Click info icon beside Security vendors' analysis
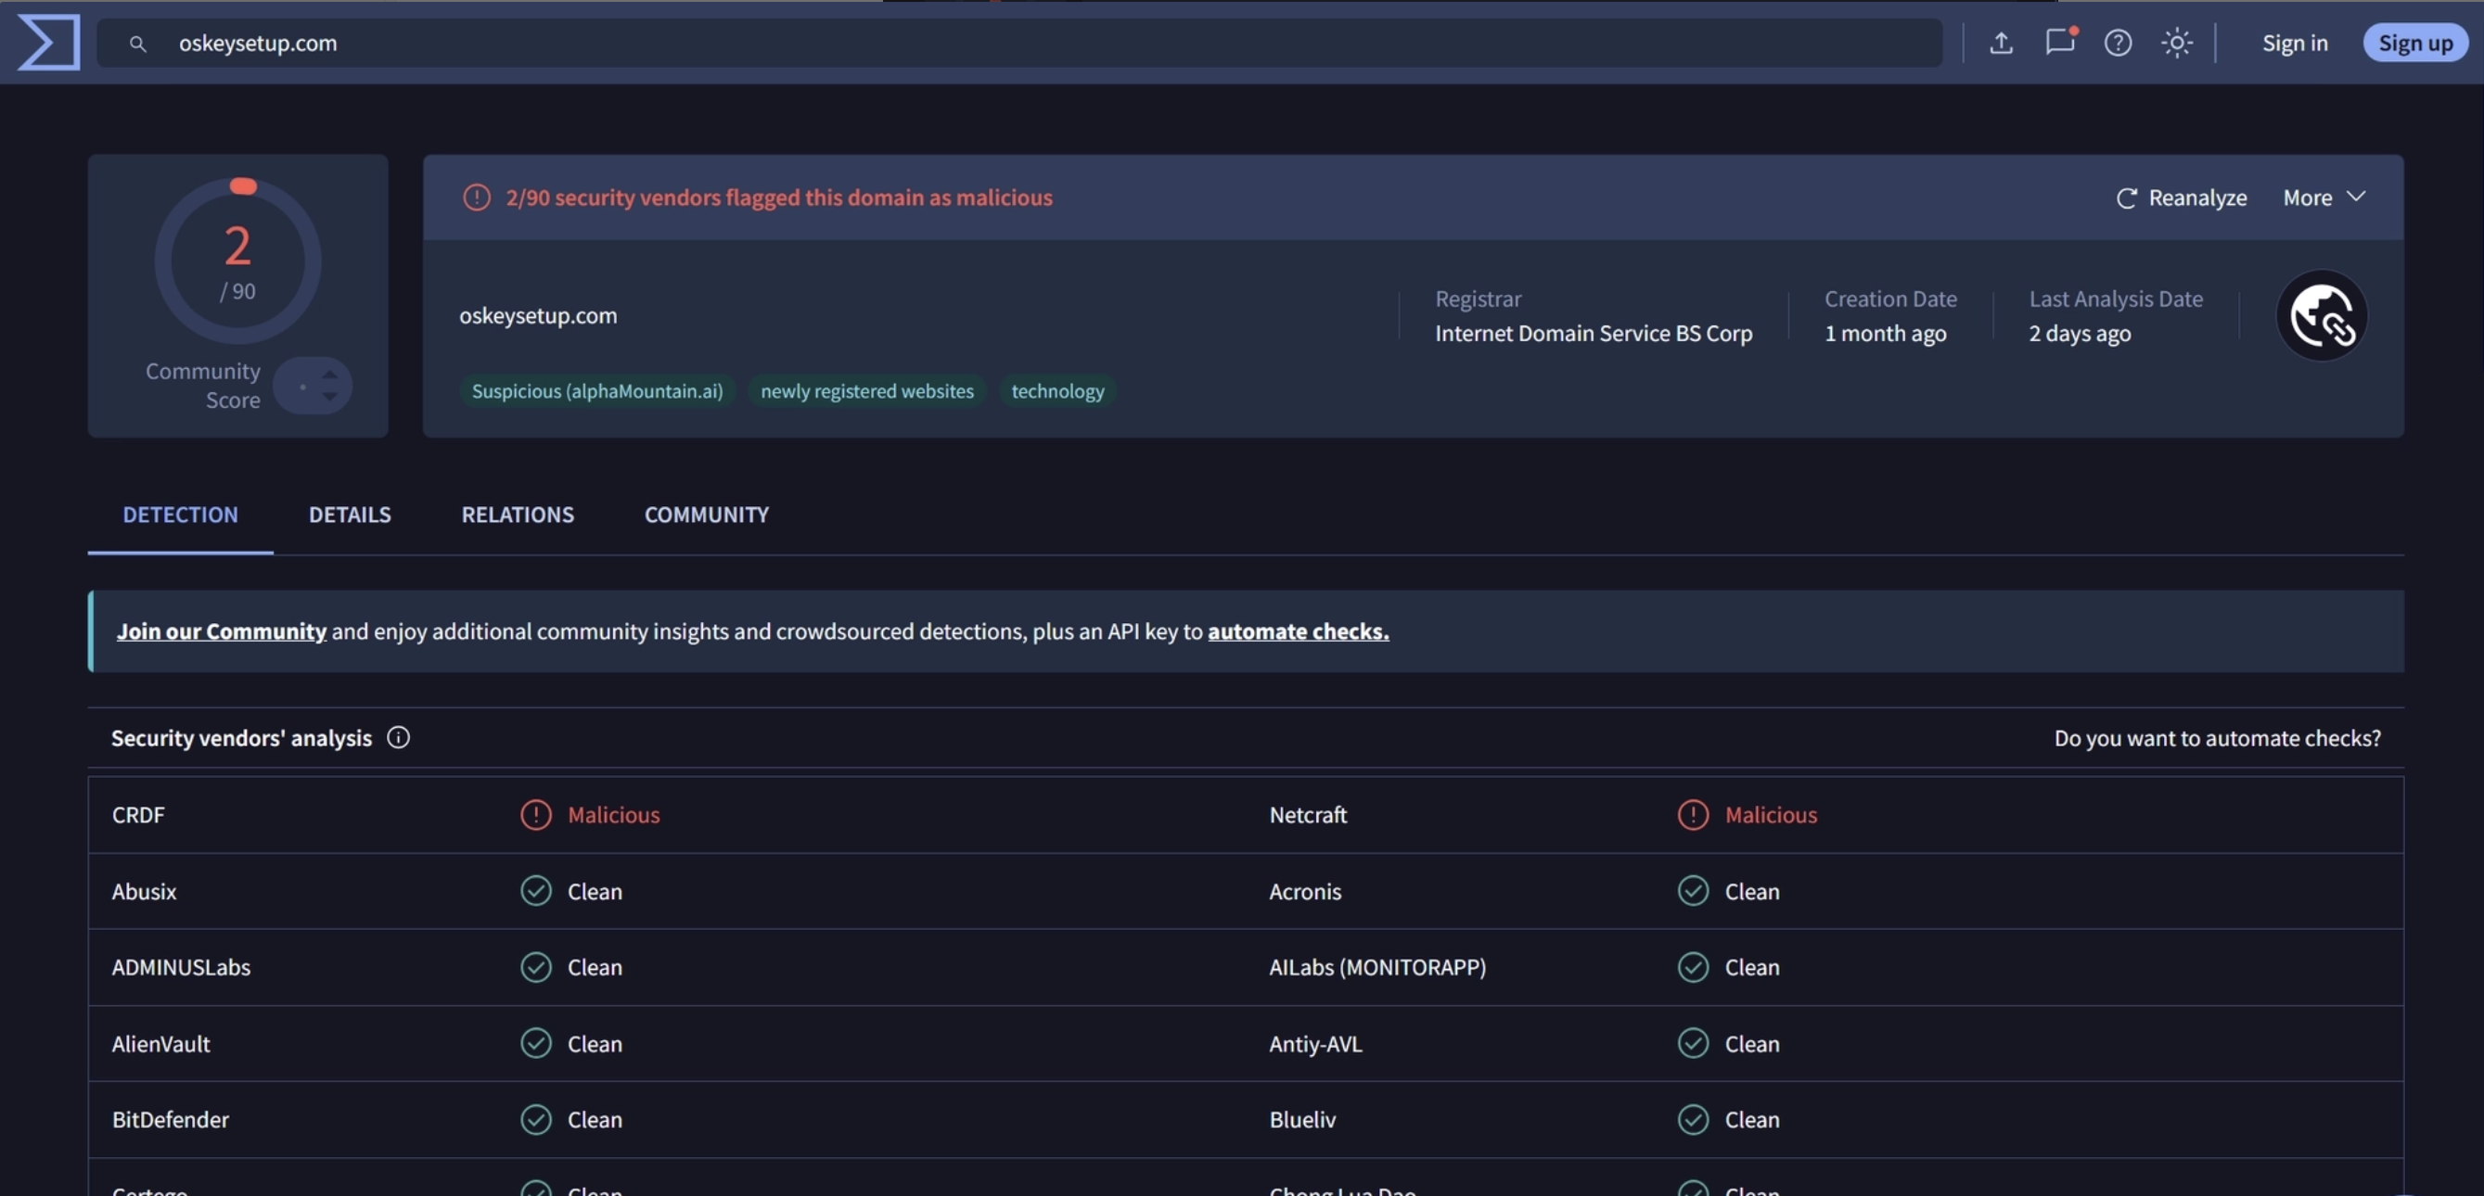2484x1196 pixels. click(398, 737)
